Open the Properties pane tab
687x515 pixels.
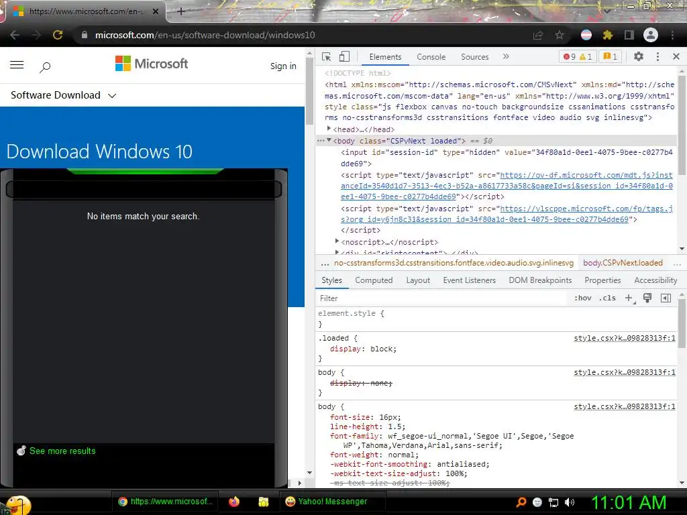tap(602, 280)
